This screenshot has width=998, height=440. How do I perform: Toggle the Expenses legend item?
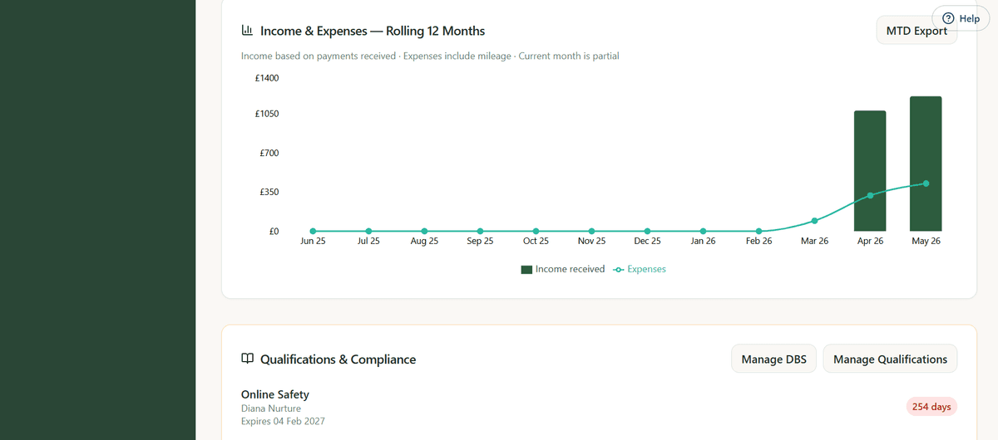pyautogui.click(x=640, y=269)
